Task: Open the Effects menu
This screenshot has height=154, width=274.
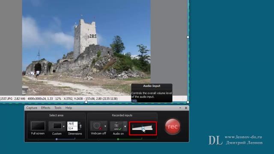Action: point(46,108)
